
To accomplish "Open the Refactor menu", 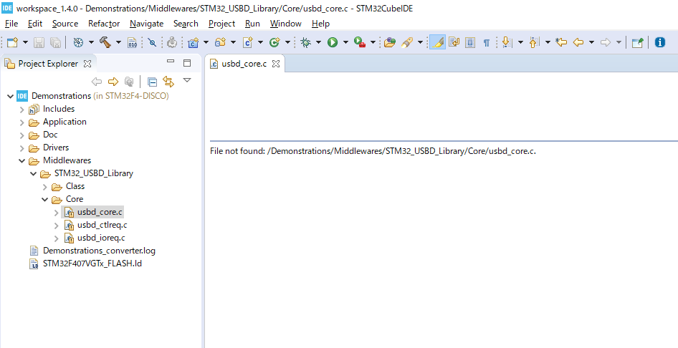I will 104,24.
